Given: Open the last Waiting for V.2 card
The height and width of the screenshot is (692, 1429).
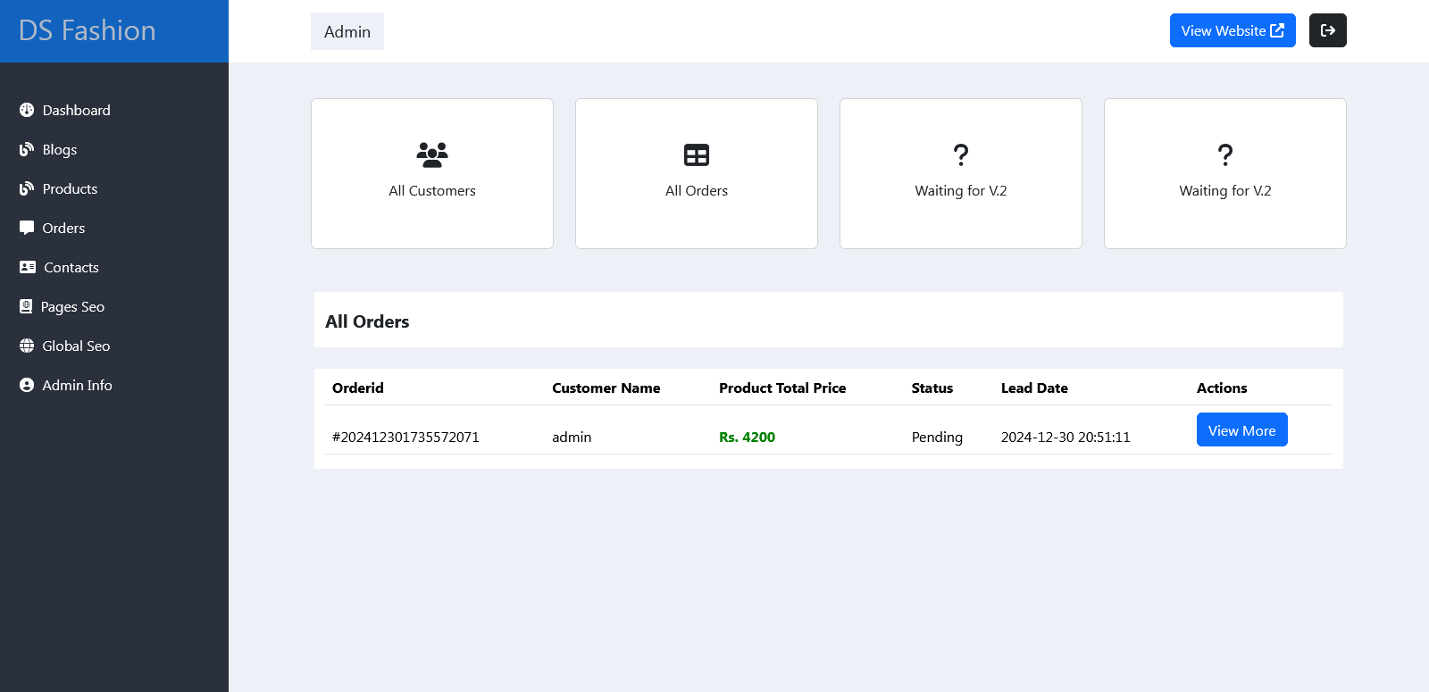Looking at the screenshot, I should click(x=1225, y=173).
